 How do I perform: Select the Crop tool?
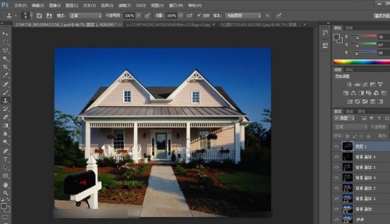click(5, 67)
